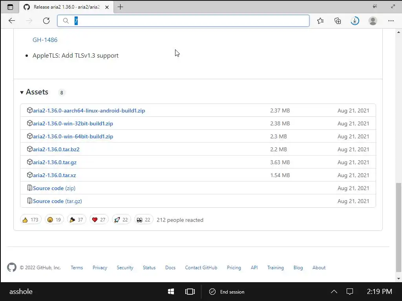Download aria2-1.36.0.tar.xz
The image size is (402, 301).
(54, 175)
